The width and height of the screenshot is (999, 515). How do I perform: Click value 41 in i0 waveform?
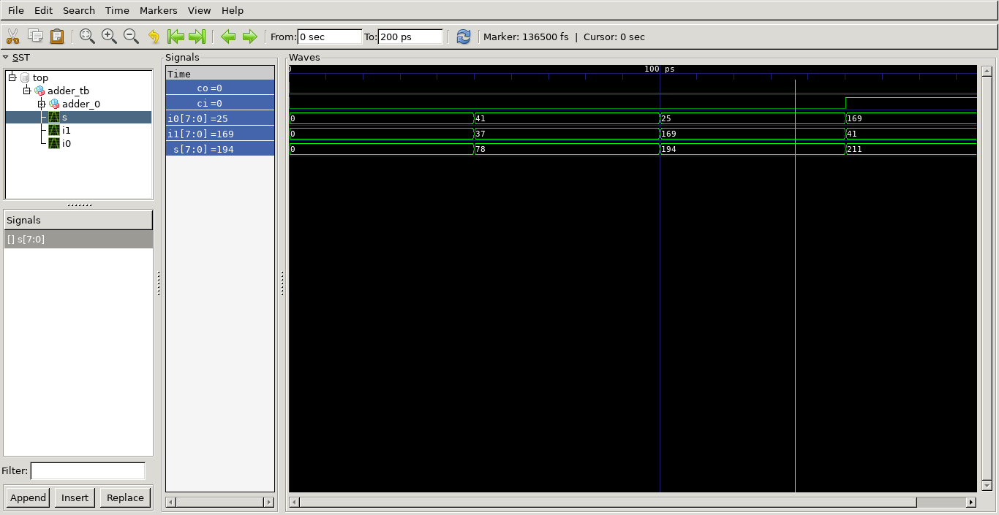coord(481,118)
